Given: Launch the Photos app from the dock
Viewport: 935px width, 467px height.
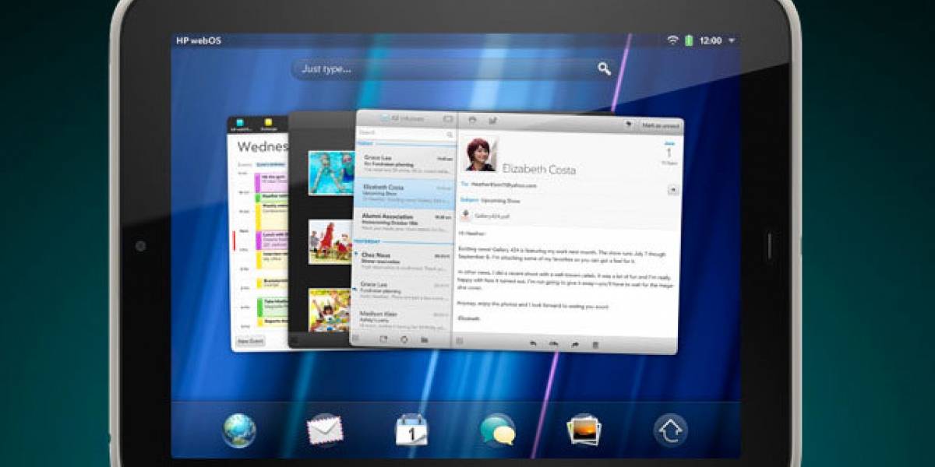Looking at the screenshot, I should point(584,430).
